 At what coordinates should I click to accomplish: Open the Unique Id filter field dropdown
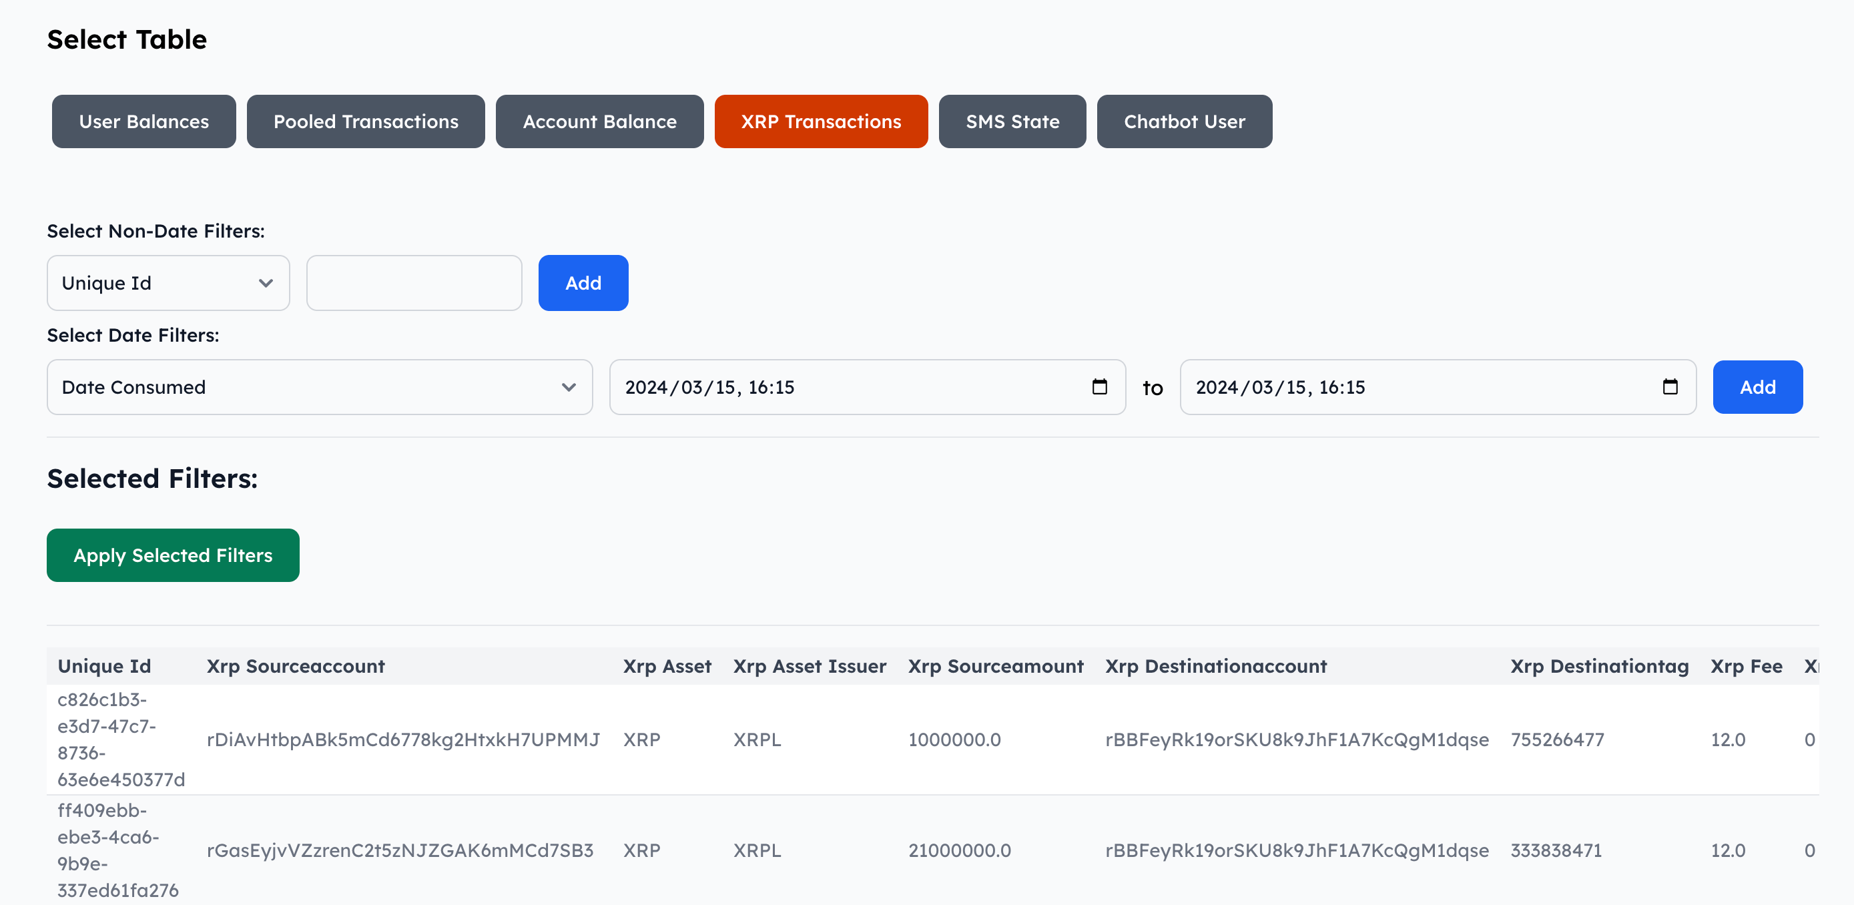click(x=168, y=283)
